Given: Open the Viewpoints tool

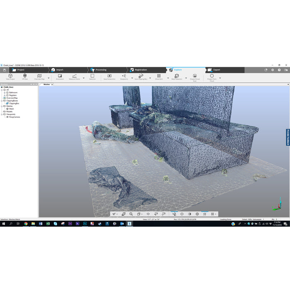Looking at the screenshot, I should click(x=124, y=77).
